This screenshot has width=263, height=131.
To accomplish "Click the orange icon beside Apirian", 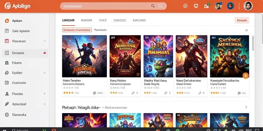I will pos(7,21).
